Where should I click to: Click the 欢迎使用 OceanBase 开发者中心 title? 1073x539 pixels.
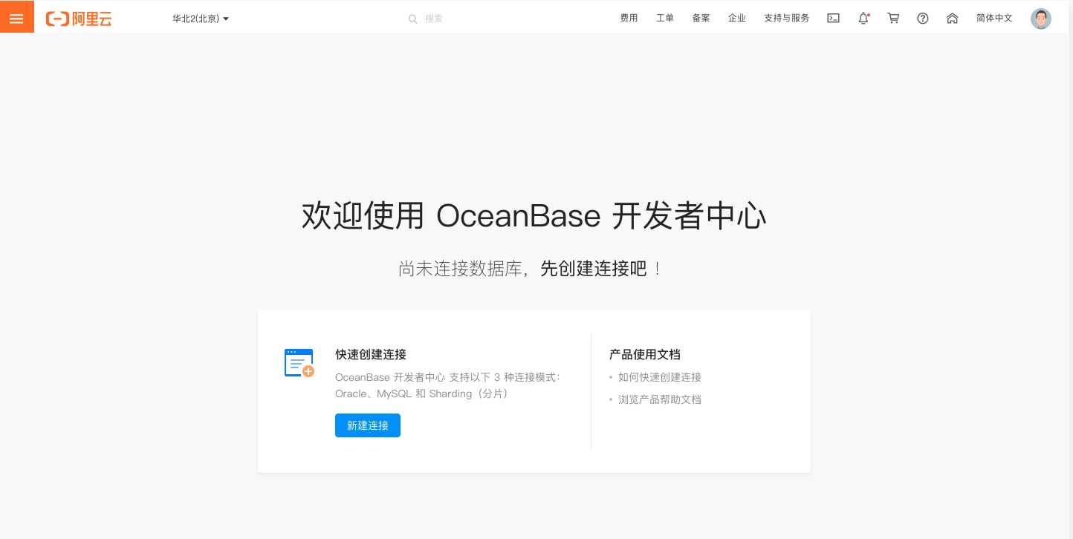tap(534, 216)
